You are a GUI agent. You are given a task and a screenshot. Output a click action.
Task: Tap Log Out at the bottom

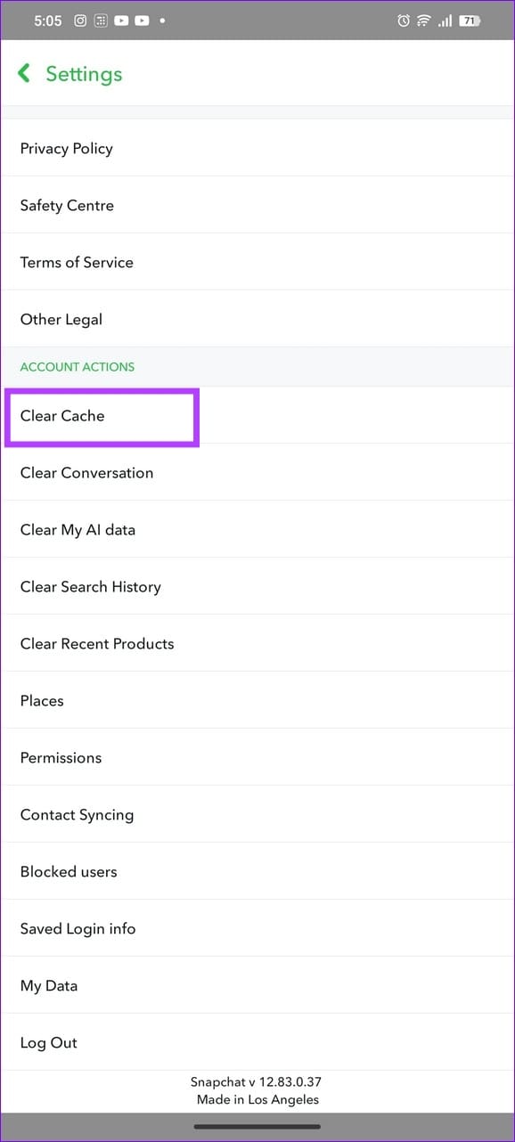click(x=49, y=1043)
